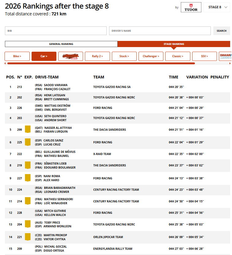Viewport: 232px width, 255px height.
Task: Click team Toyota Gazoo Racing SA
Action: [112, 87]
